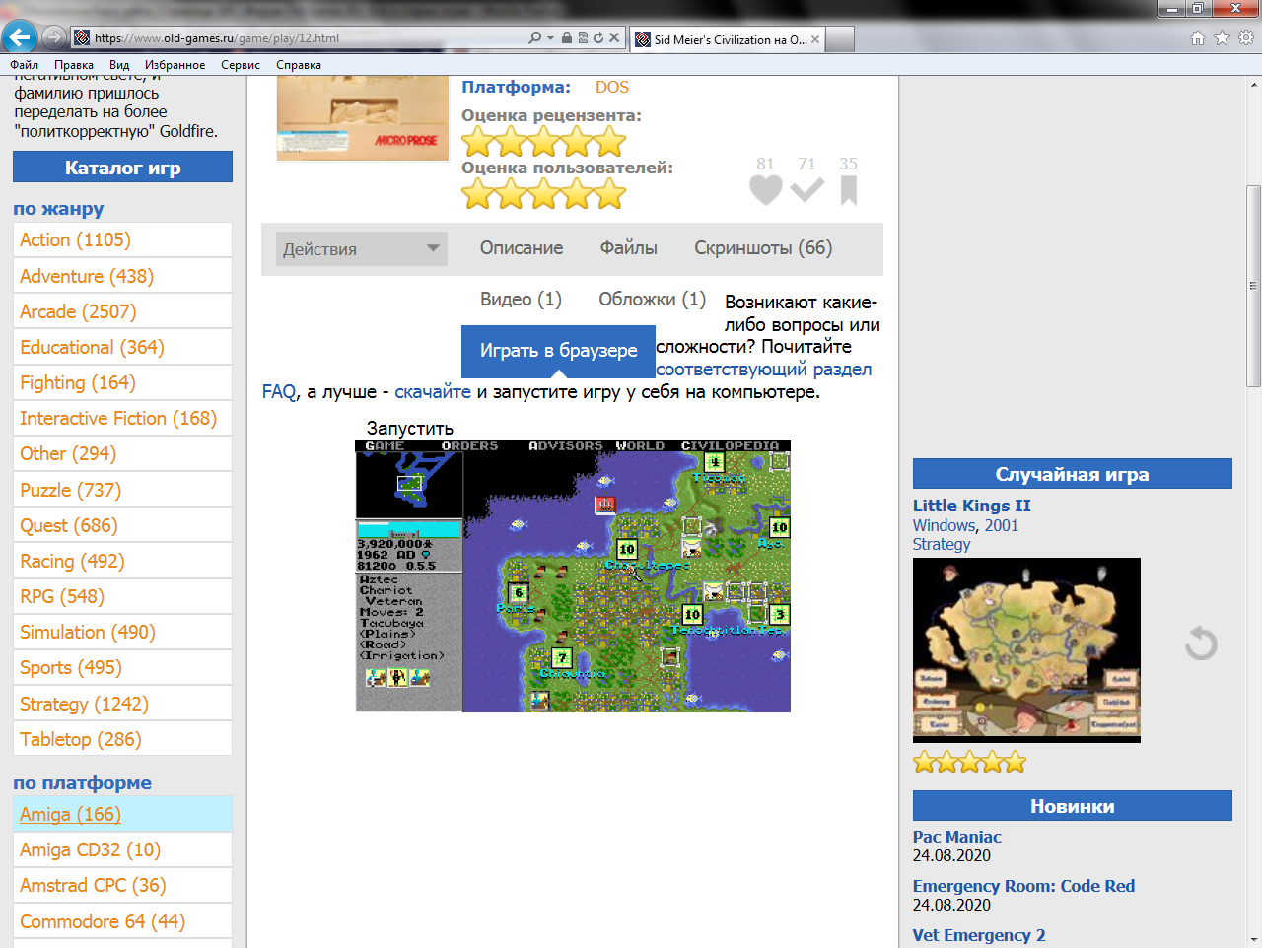Screen dimensions: 1262x948
Task: Open the Правка menu
Action: click(74, 65)
